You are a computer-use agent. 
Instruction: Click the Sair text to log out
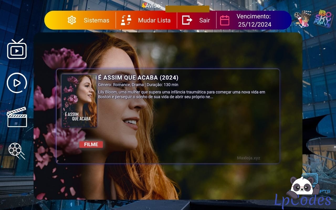click(x=204, y=20)
